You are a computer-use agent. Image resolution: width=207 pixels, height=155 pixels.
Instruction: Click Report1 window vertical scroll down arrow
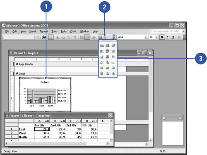click(151, 140)
